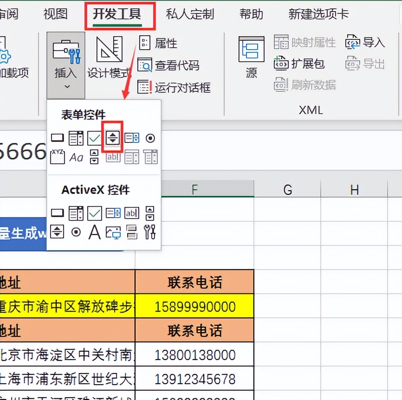The image size is (402, 400).
Task: Click the disabled Combo Drop-Down Edit icon
Action: [150, 157]
